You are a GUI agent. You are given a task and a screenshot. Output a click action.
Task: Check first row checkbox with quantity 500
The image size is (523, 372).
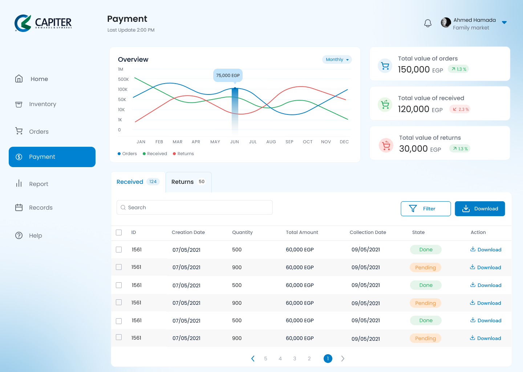(119, 250)
